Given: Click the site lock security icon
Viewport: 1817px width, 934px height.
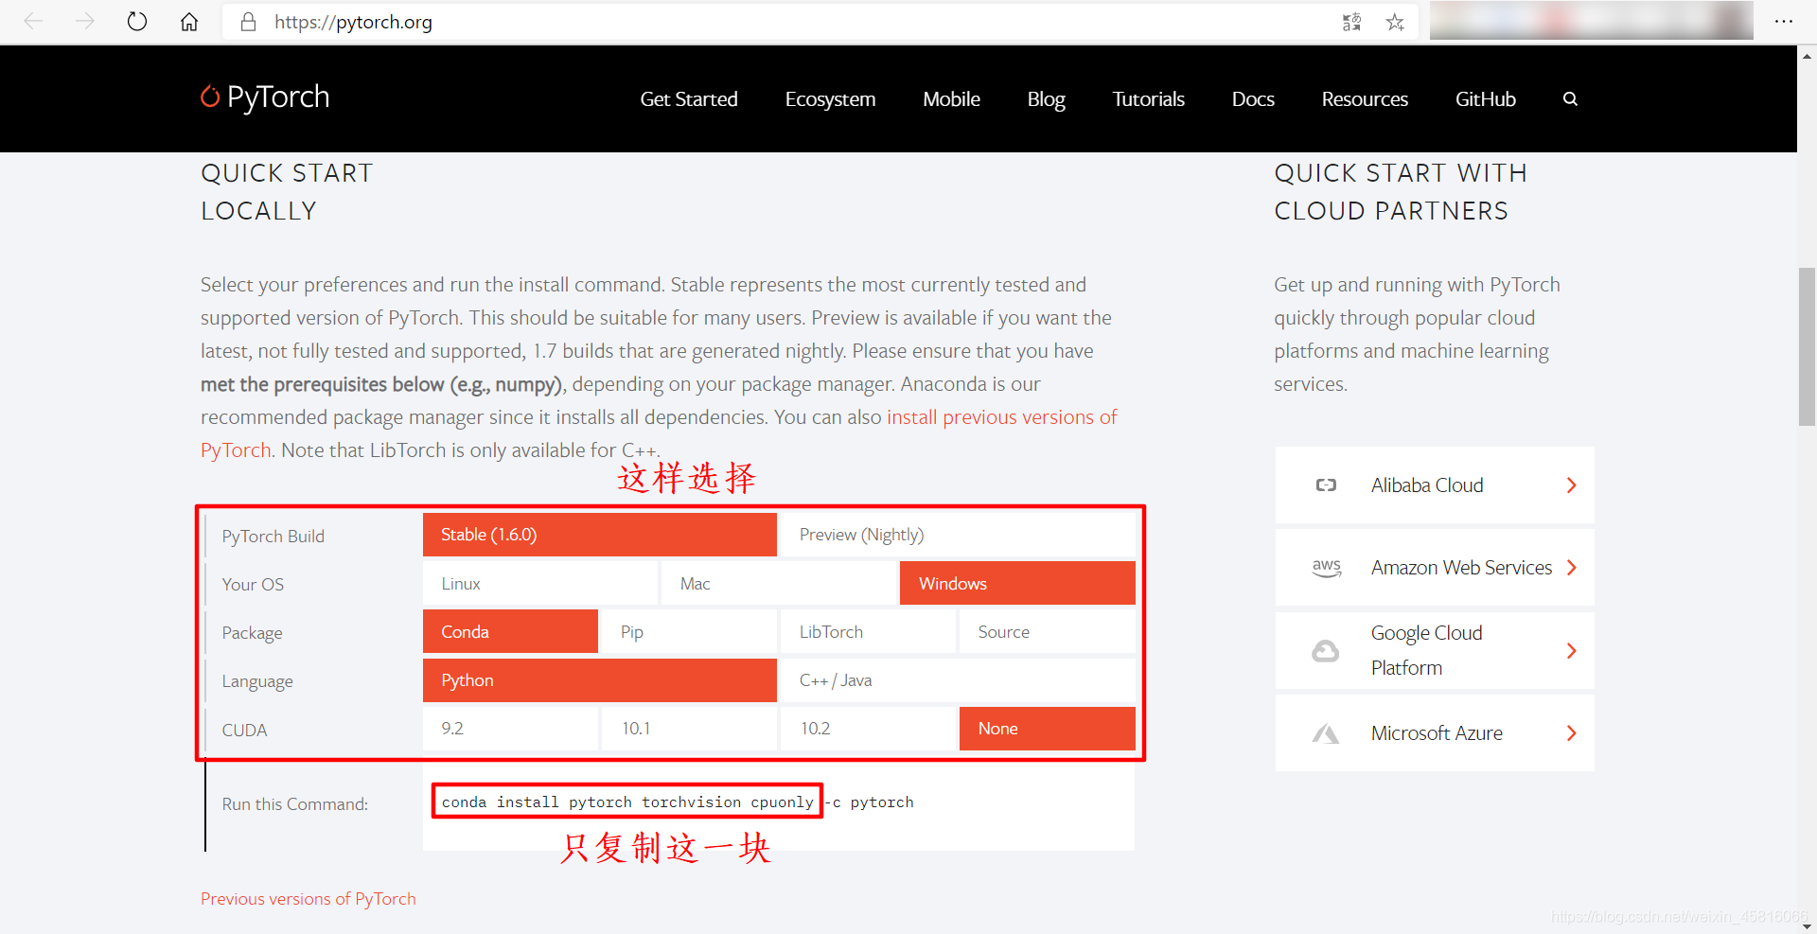Looking at the screenshot, I should tap(248, 22).
